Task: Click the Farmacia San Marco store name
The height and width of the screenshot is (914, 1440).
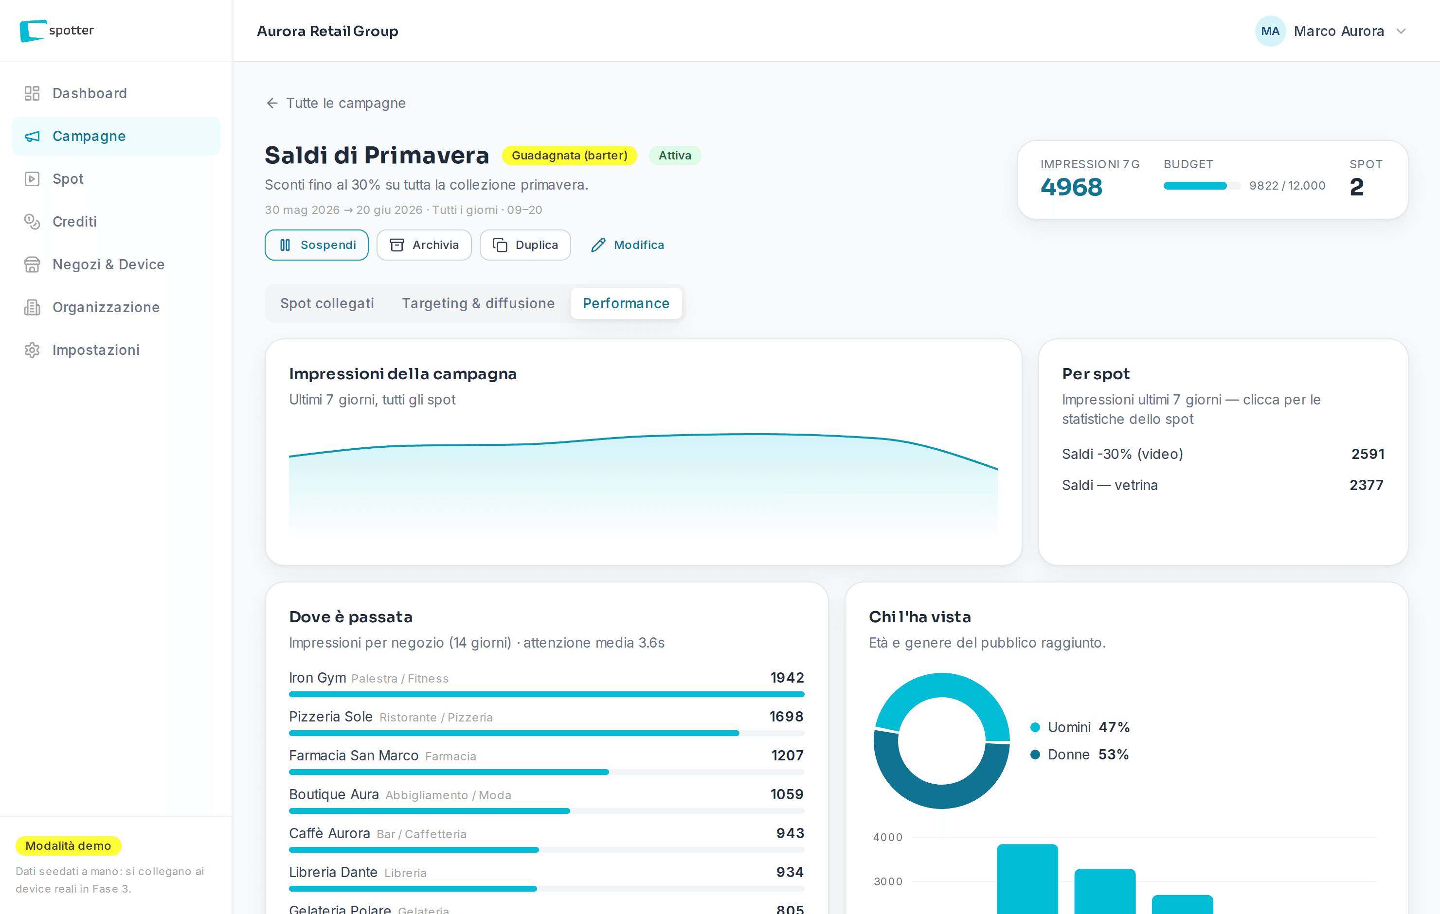Action: (353, 756)
